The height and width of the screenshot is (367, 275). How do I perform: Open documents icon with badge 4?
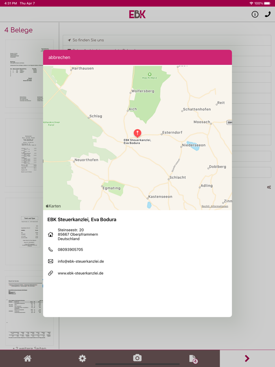[193, 359]
